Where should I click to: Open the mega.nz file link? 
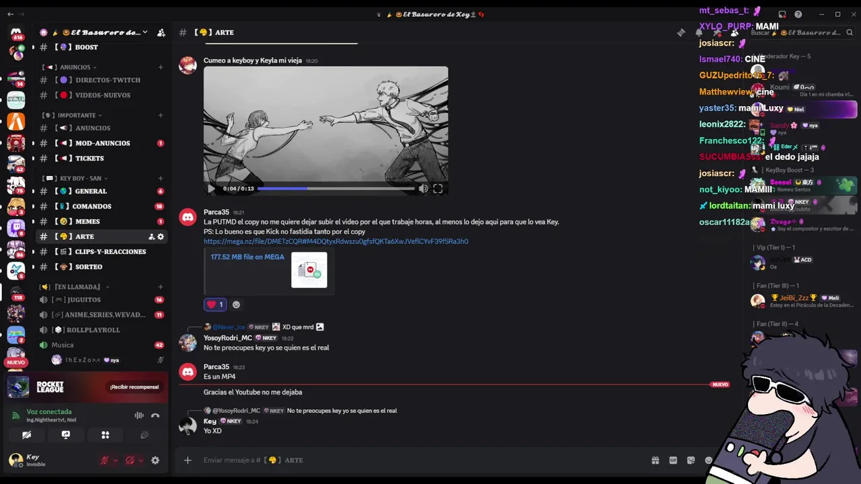click(x=336, y=241)
